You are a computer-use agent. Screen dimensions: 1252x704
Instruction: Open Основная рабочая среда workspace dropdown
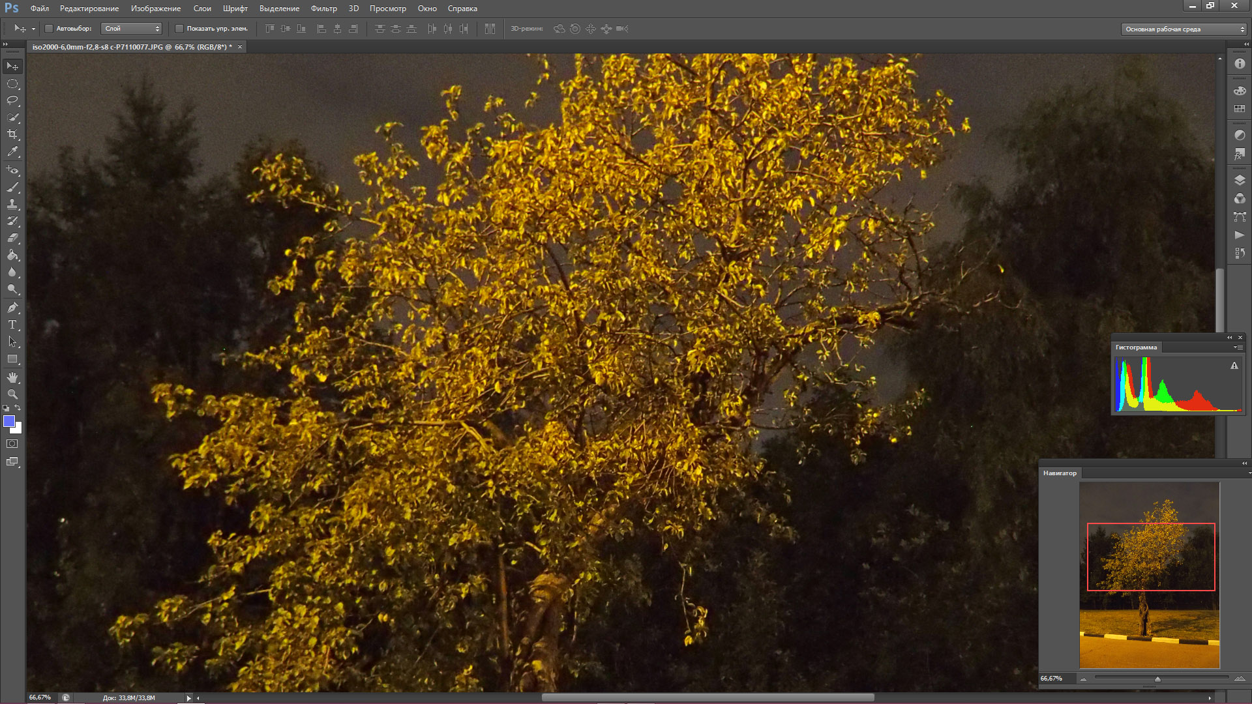pos(1183,29)
